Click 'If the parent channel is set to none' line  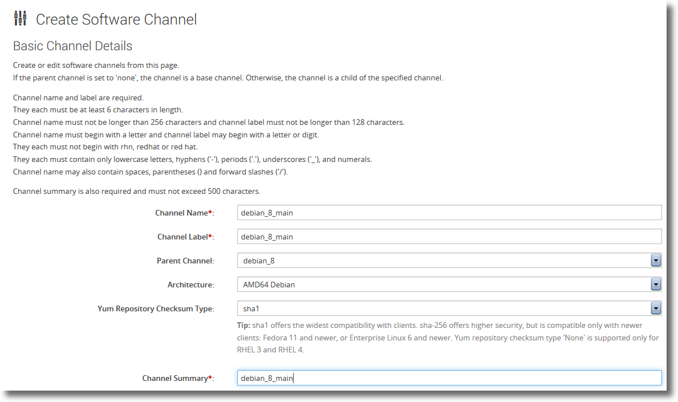tap(228, 78)
